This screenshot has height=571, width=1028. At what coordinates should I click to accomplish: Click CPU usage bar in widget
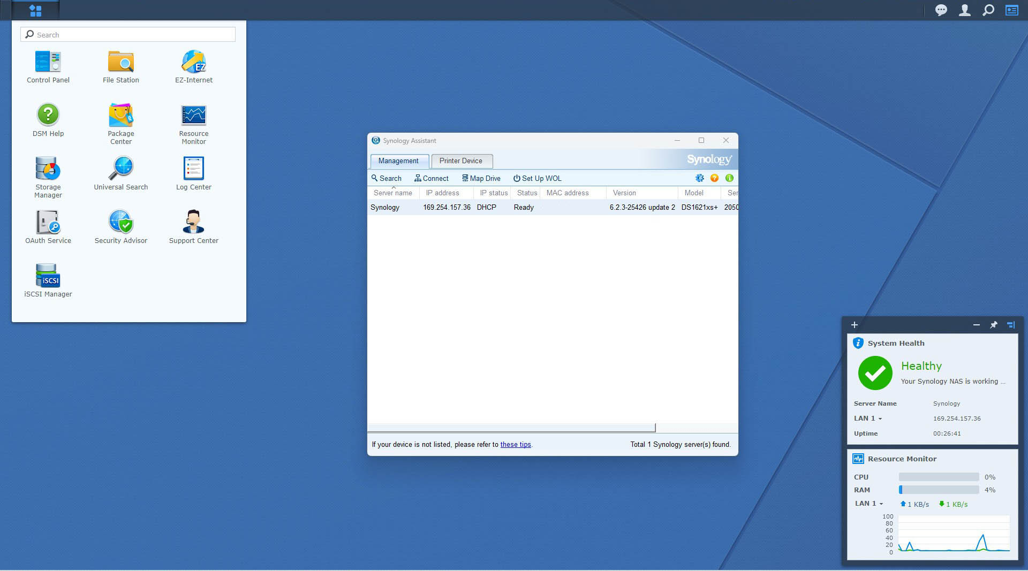coord(939,477)
